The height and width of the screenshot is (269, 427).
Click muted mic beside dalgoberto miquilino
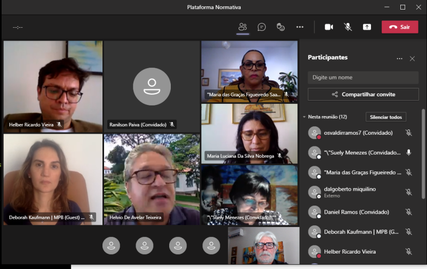click(x=408, y=192)
